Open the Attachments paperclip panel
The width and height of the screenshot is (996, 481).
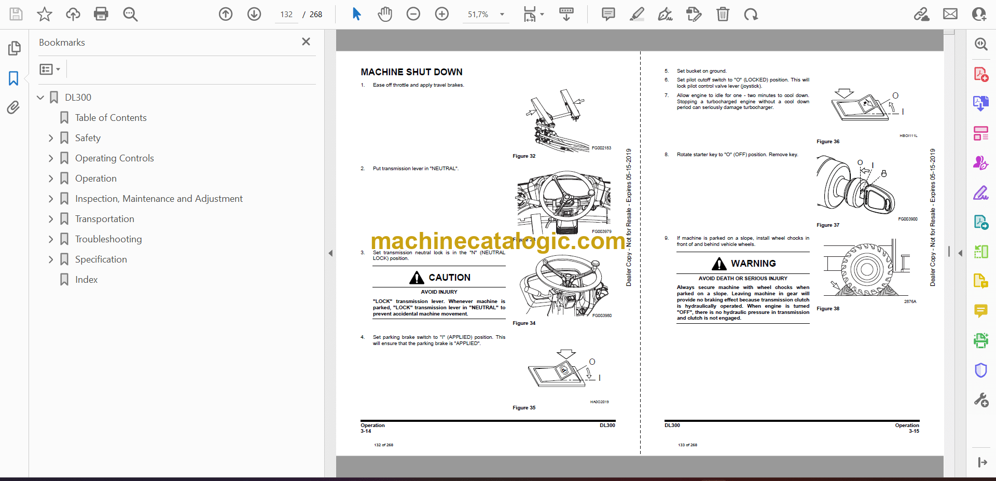tap(13, 107)
